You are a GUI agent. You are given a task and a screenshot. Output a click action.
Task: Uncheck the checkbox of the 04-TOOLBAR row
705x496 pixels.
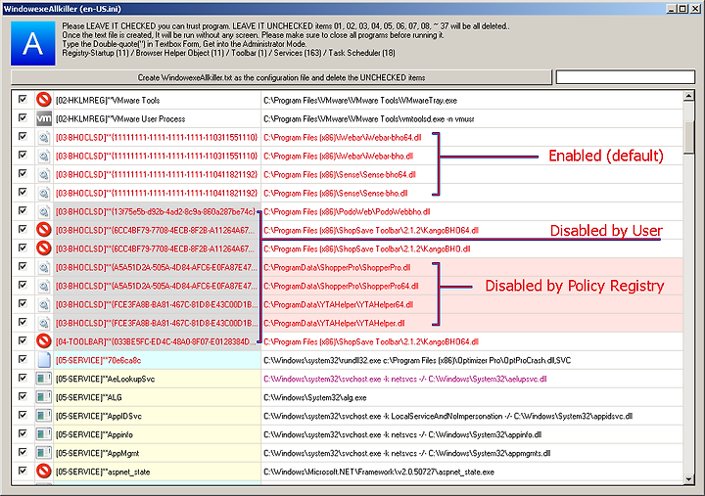tap(23, 340)
